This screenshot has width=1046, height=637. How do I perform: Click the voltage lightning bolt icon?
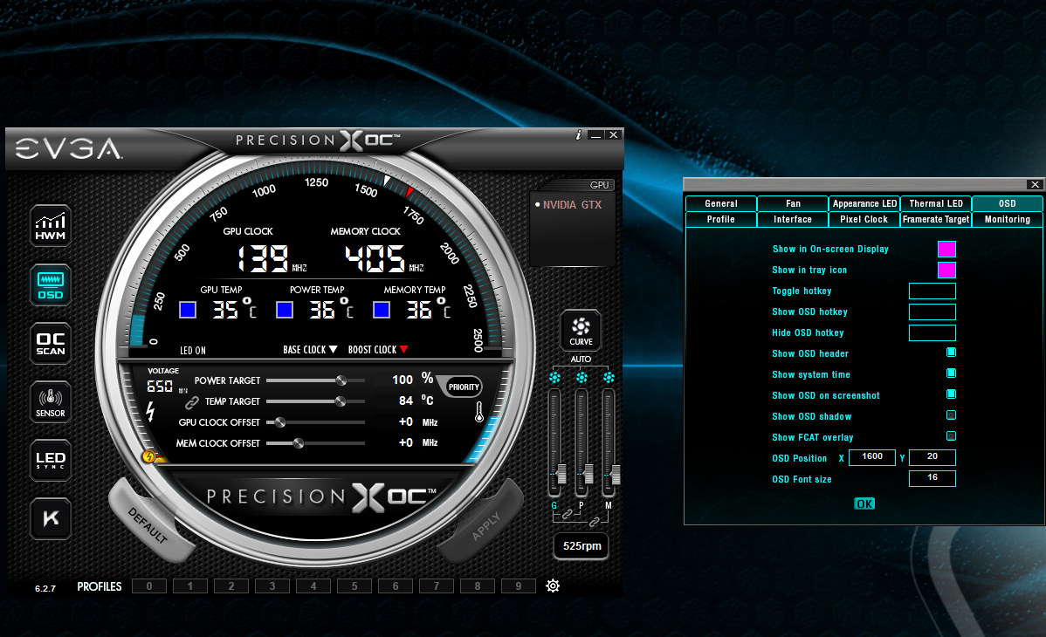click(150, 411)
